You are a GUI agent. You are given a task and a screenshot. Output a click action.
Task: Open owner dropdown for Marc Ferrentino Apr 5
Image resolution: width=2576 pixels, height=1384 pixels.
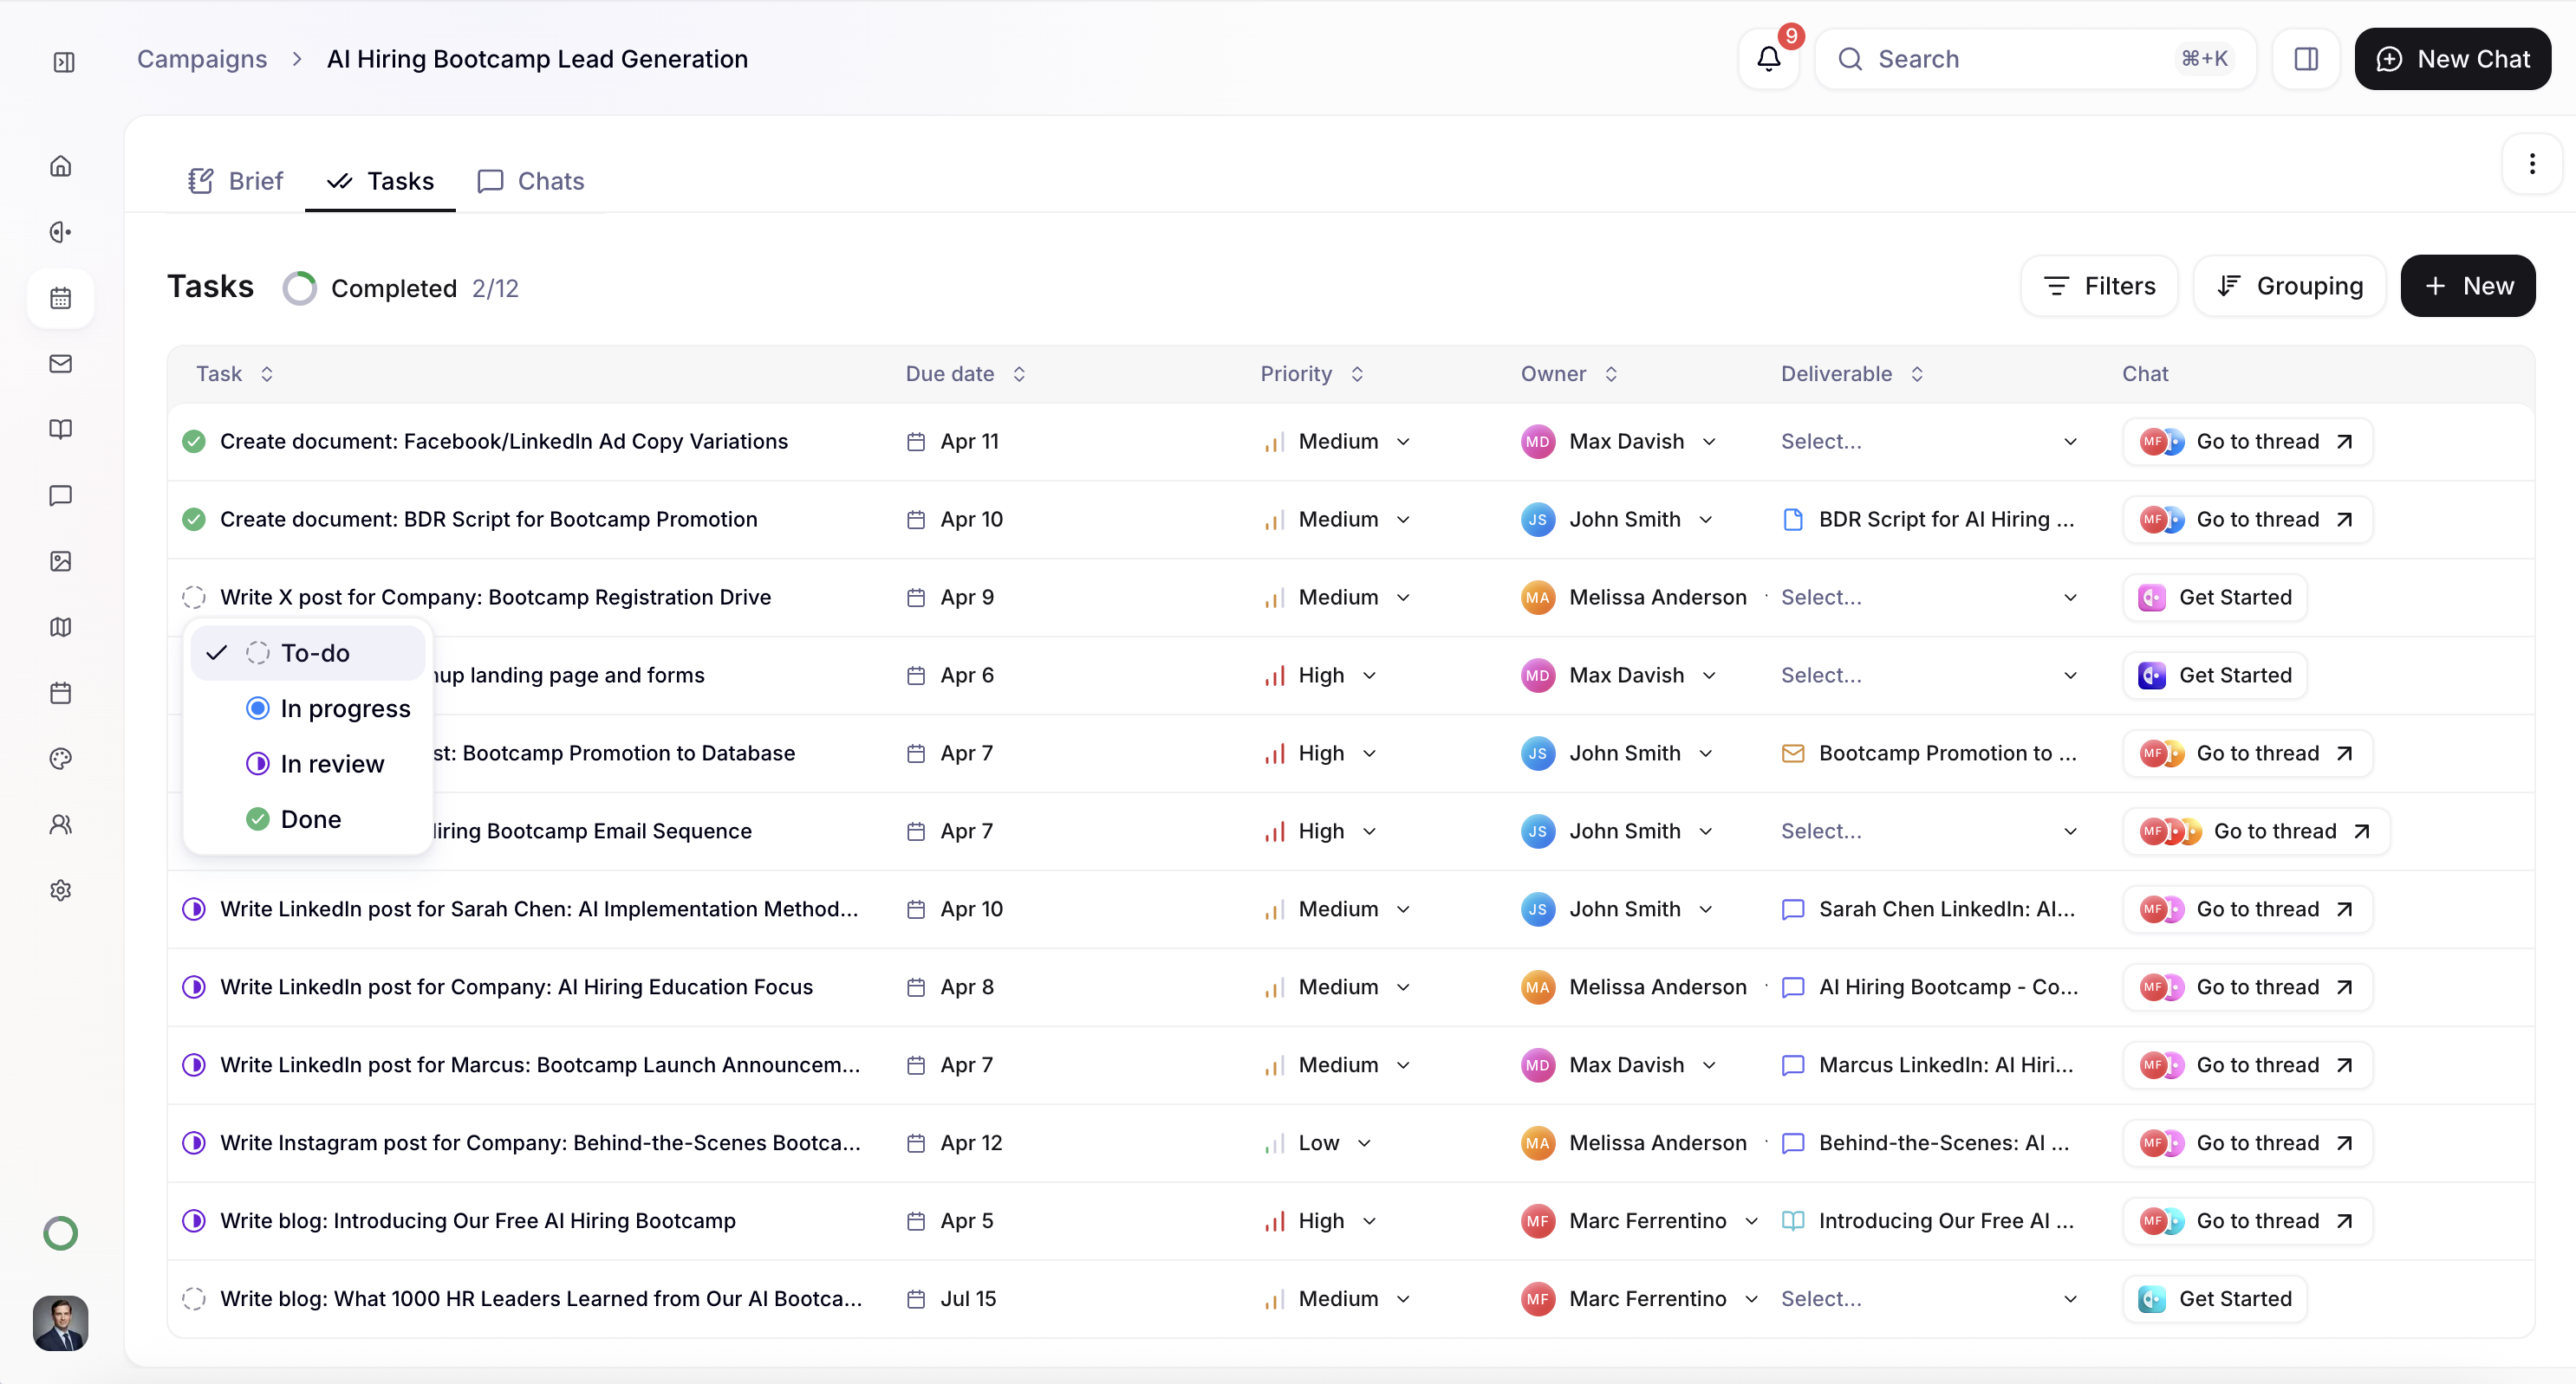(x=1751, y=1221)
